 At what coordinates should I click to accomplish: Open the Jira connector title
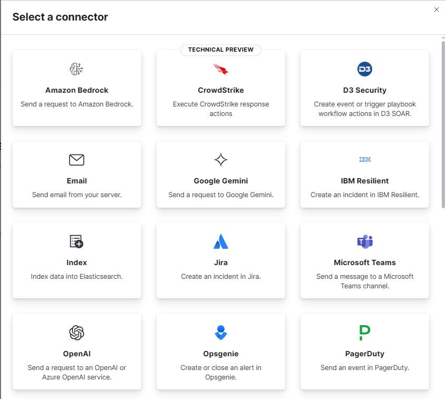point(221,262)
